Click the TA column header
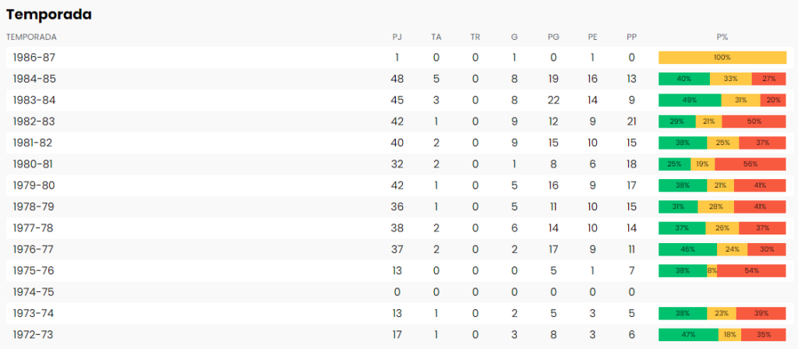 point(436,37)
